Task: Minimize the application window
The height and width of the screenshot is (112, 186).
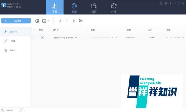Action: coord(175,3)
